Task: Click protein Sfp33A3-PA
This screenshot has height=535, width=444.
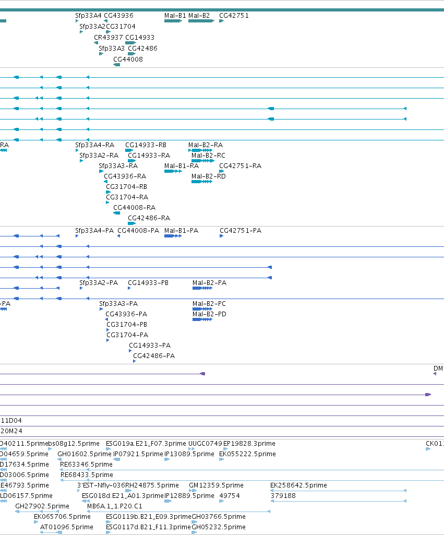Action: pyautogui.click(x=118, y=304)
